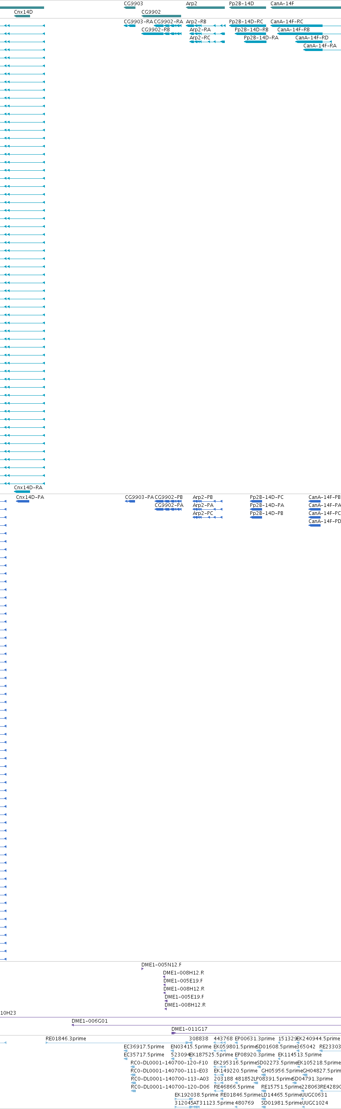This screenshot has width=341, height=1109.
Task: Select the Arp2-RA transcript label
Action: click(x=200, y=30)
